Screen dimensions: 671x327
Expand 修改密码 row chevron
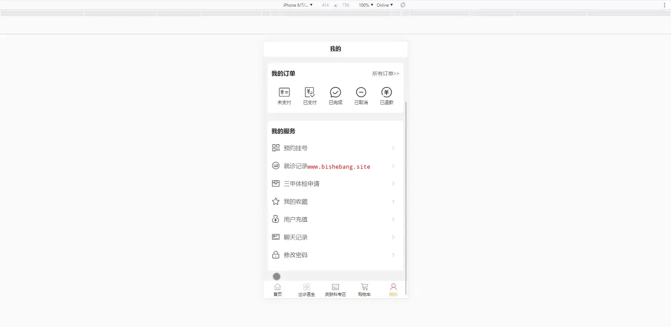(x=393, y=255)
